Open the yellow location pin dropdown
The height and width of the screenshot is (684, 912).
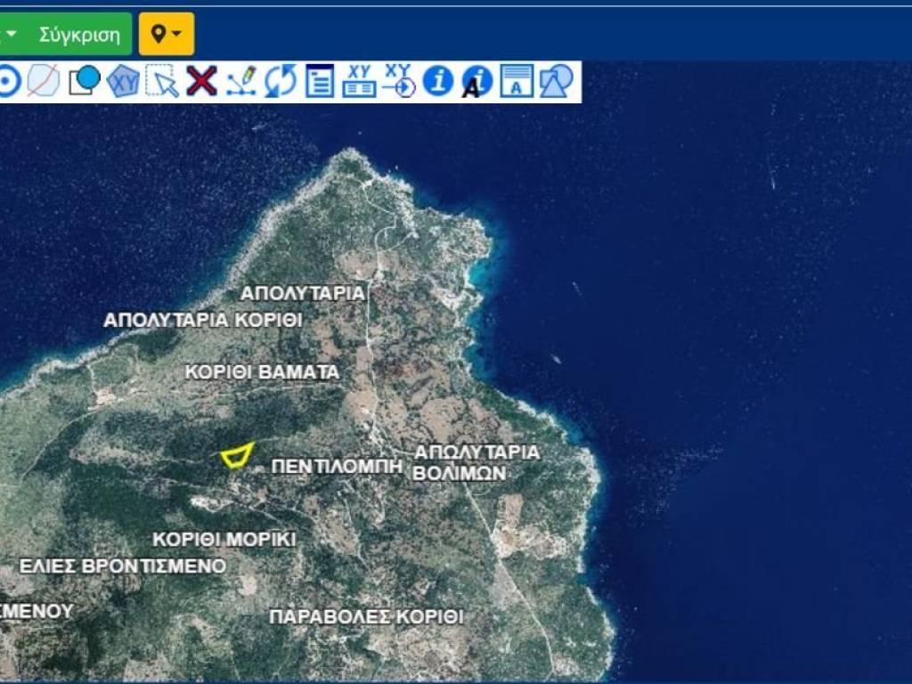(x=166, y=35)
